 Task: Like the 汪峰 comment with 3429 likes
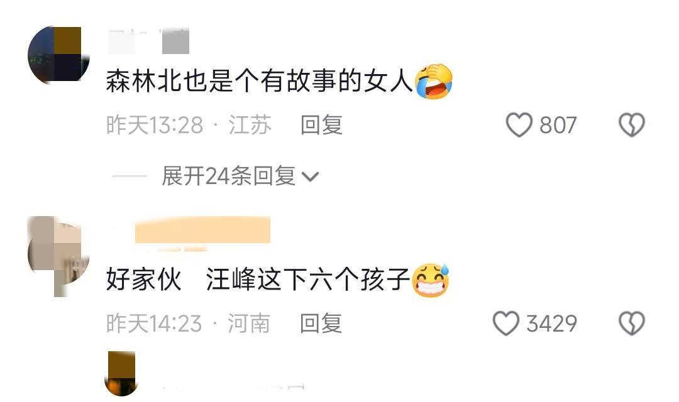click(505, 323)
